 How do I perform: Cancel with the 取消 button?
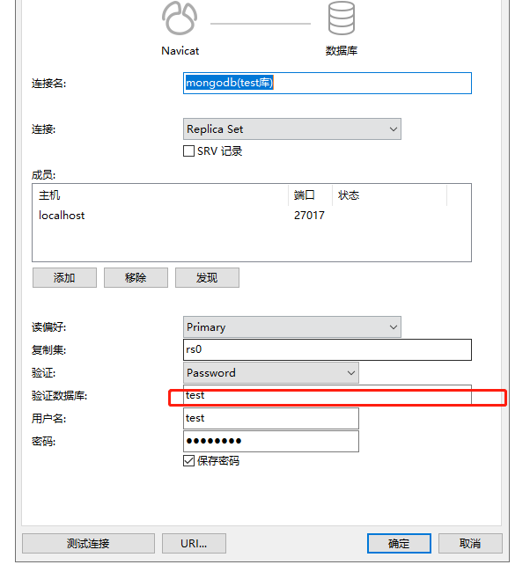[470, 544]
